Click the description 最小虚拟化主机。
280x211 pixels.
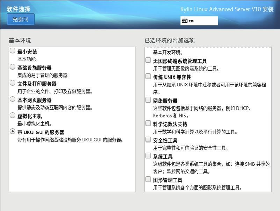35,124
